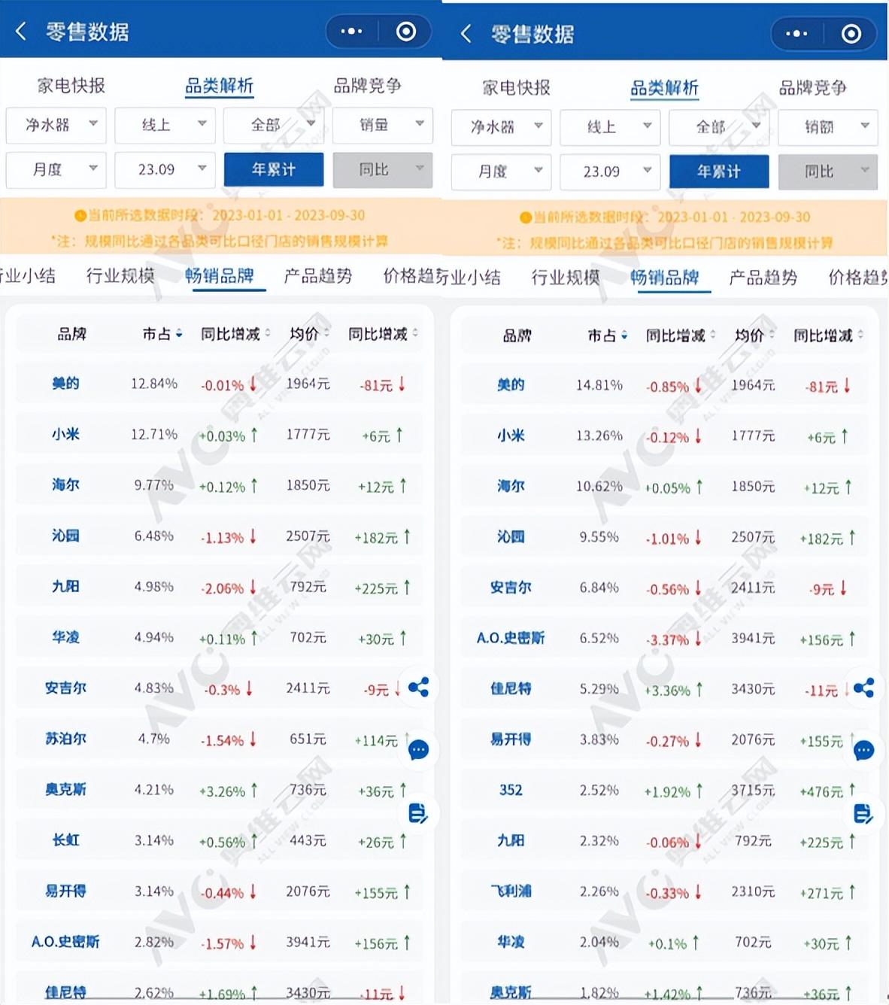Switch to the 家电快报 tab in the left screen

(71, 86)
